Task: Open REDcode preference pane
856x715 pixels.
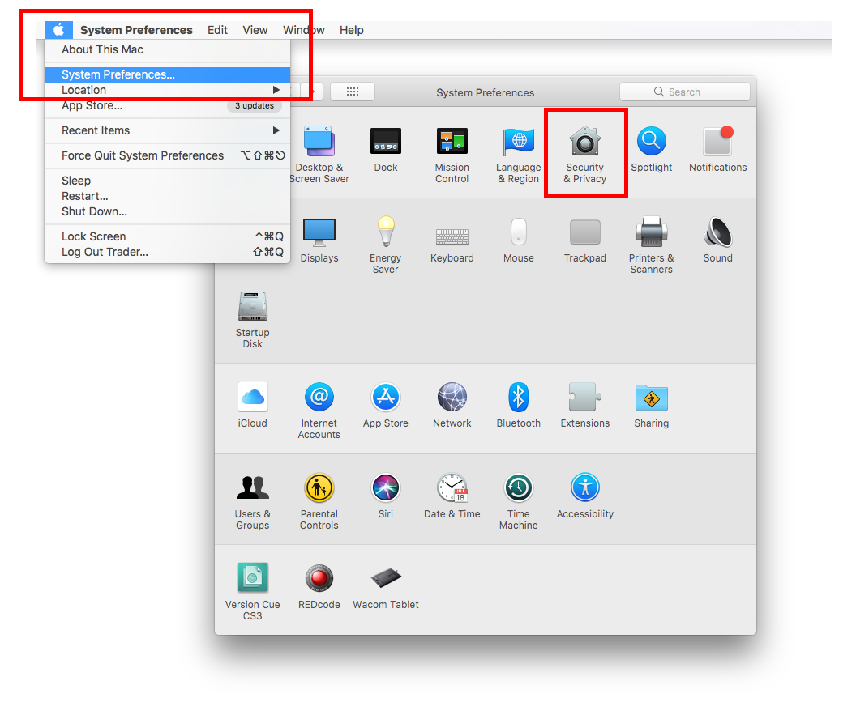Action: (x=319, y=586)
